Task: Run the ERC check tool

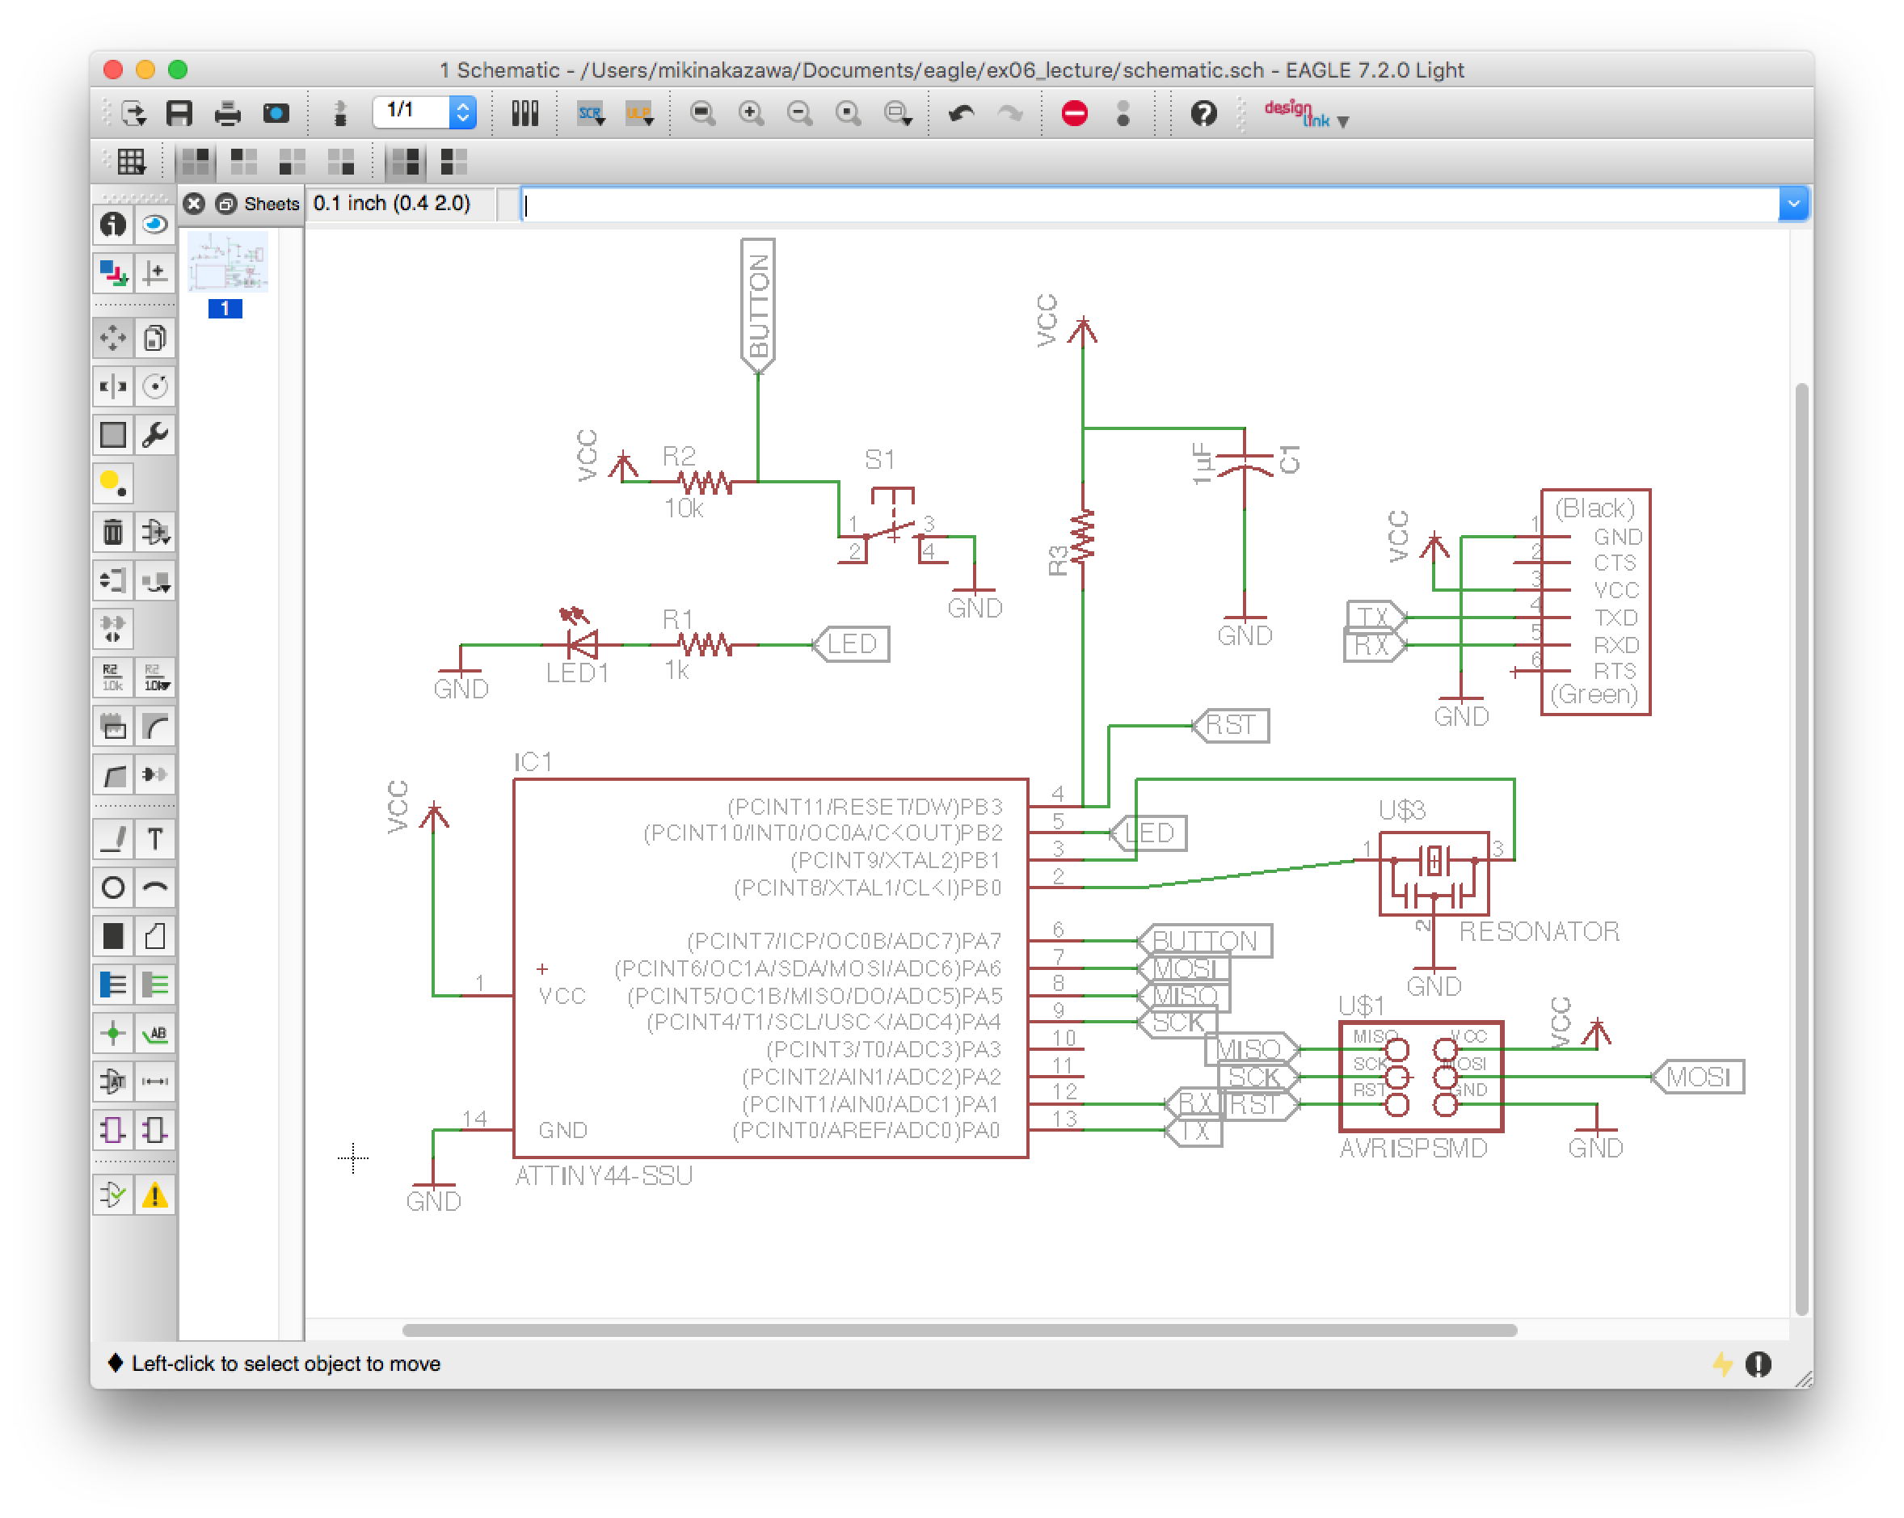Action: [x=113, y=1195]
